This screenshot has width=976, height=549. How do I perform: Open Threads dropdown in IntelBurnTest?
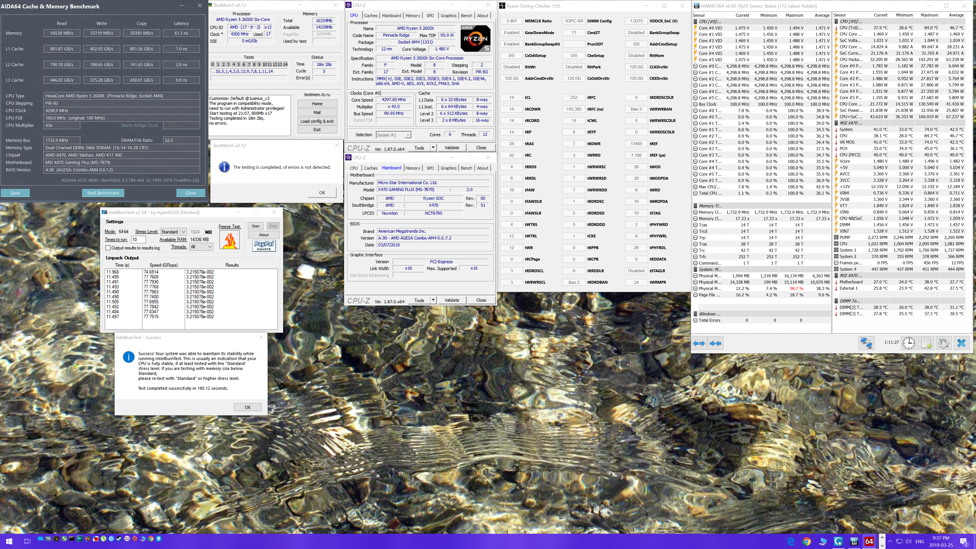tap(201, 247)
